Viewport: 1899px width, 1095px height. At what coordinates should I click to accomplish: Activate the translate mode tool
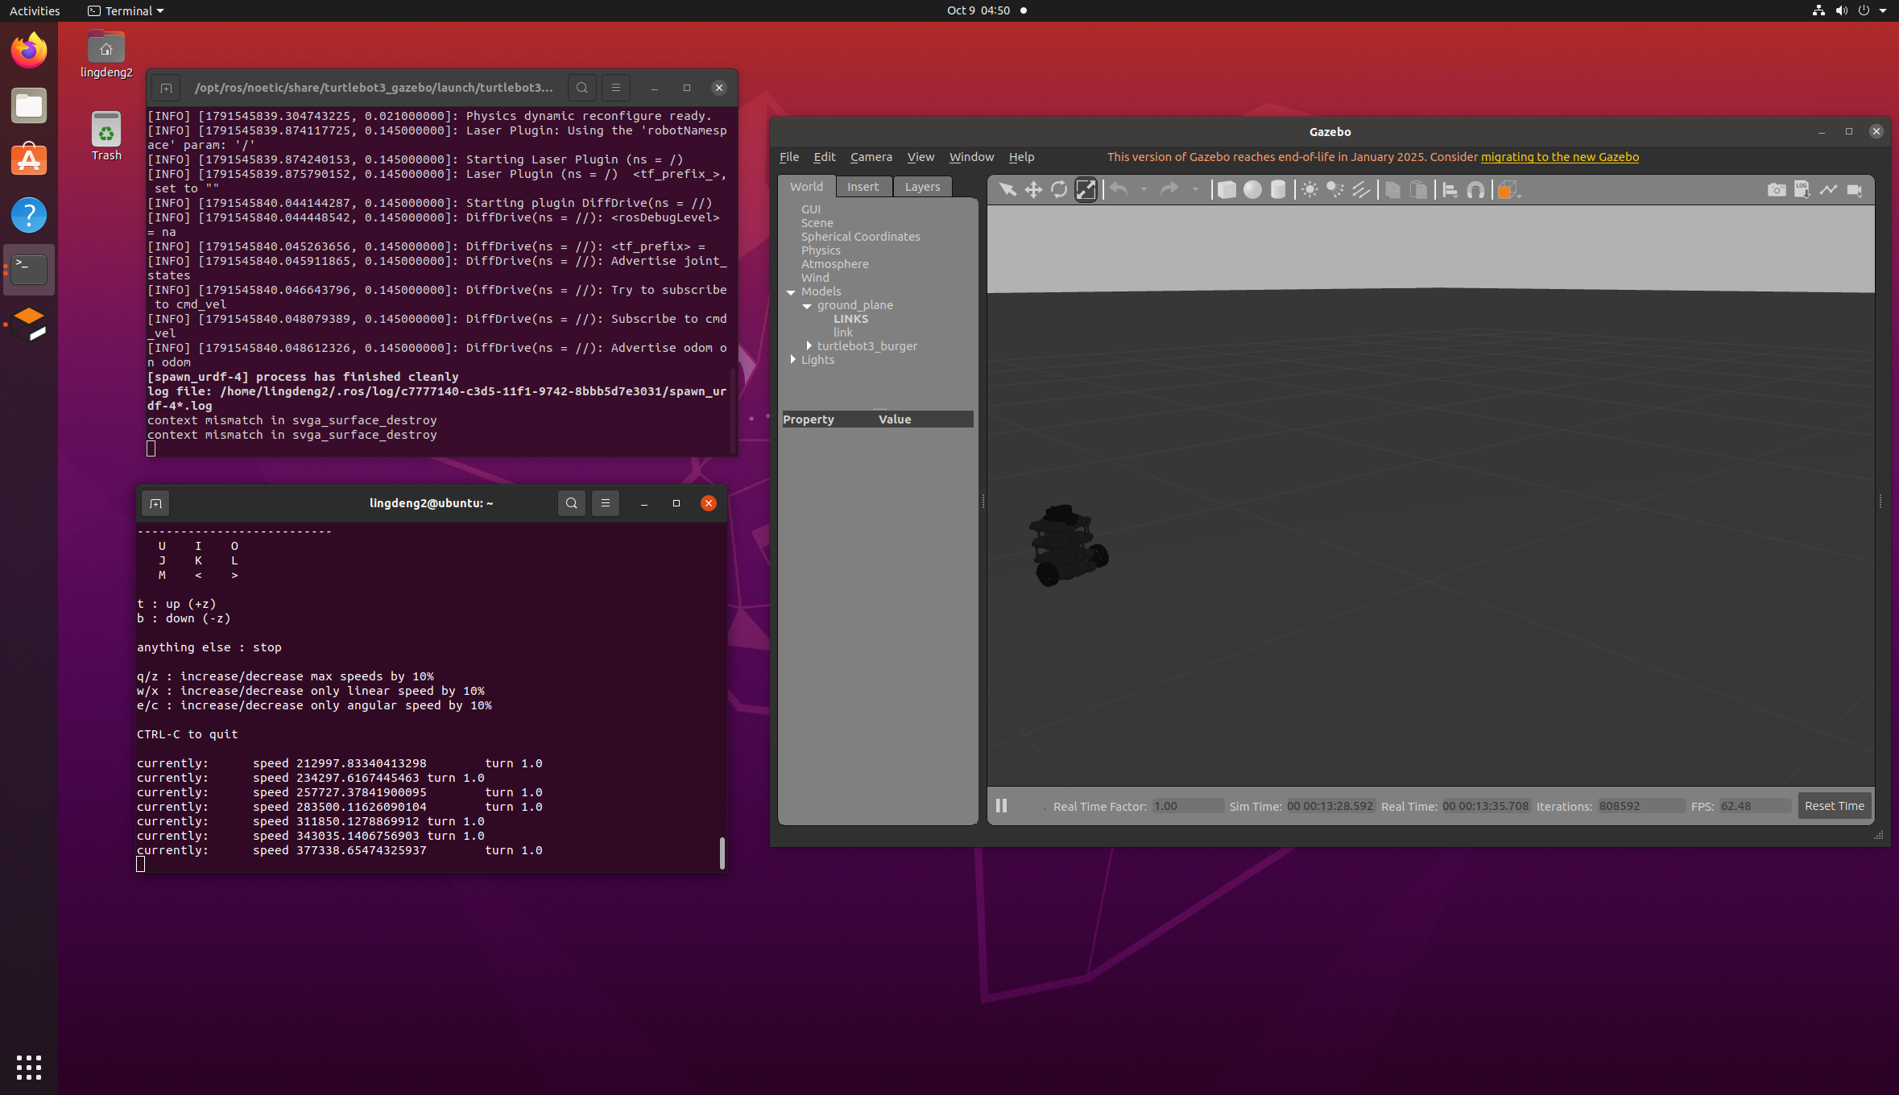click(x=1033, y=190)
